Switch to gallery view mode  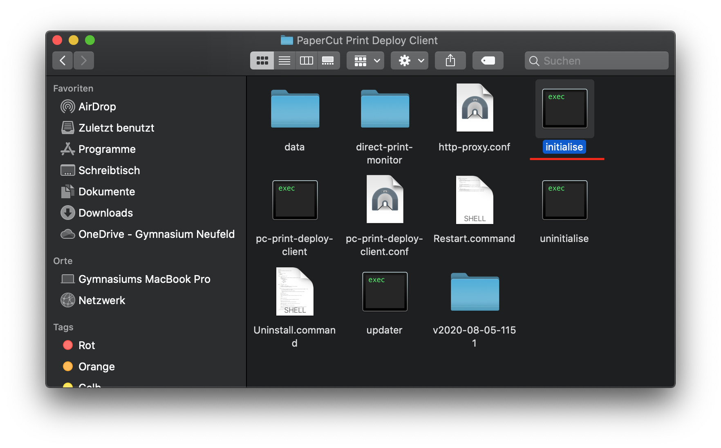tap(328, 60)
